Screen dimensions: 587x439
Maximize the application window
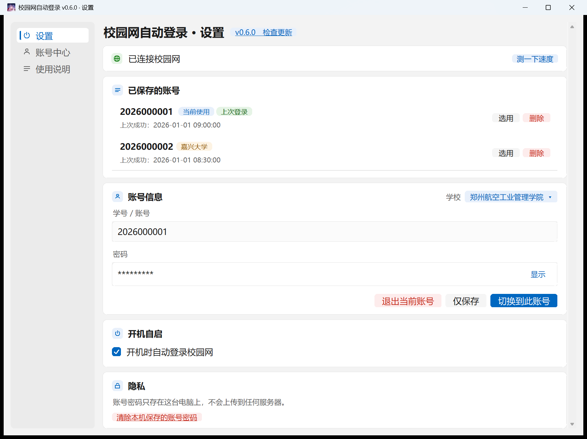(x=548, y=7)
